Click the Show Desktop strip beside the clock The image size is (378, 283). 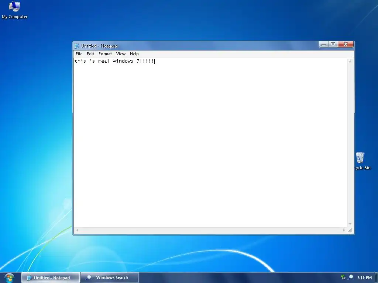376,278
